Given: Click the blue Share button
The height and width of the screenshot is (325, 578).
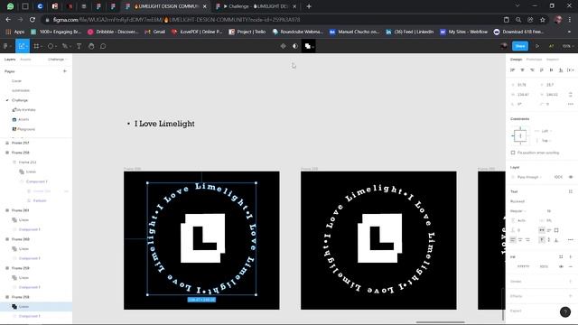Looking at the screenshot, I should 520,46.
